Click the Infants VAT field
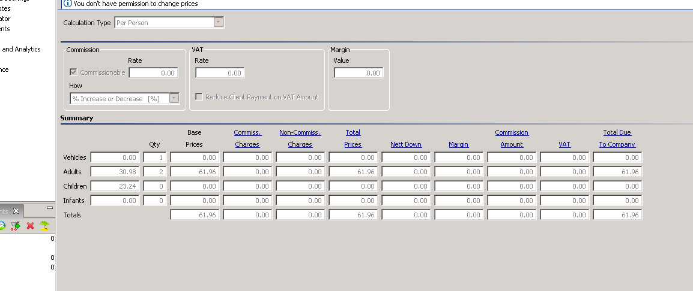 tap(564, 201)
